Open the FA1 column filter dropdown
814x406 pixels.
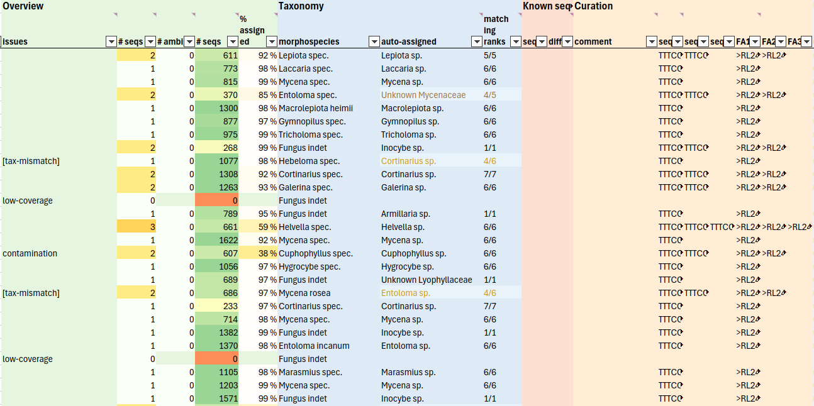click(x=755, y=42)
